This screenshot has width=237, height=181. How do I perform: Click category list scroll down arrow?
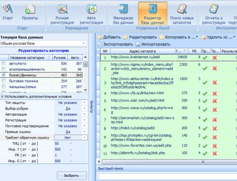[x=85, y=90]
